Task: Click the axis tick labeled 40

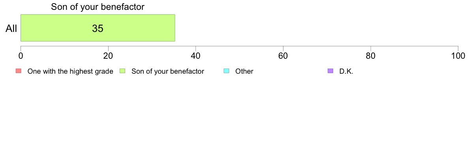Action: [196, 56]
